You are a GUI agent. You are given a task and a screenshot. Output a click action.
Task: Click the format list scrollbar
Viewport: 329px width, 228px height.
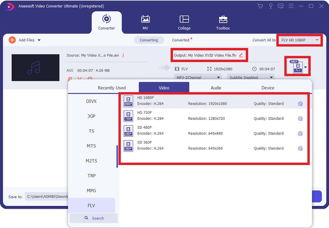coord(117,157)
